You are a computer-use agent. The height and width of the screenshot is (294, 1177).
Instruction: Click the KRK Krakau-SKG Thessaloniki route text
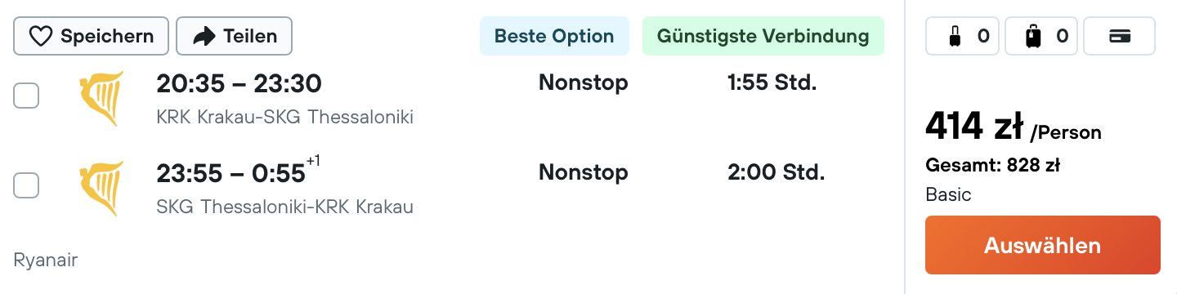(284, 117)
